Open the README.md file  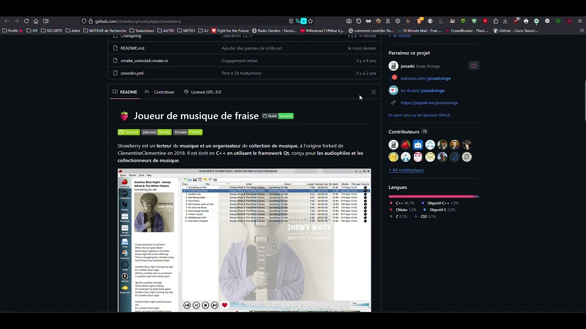[132, 48]
